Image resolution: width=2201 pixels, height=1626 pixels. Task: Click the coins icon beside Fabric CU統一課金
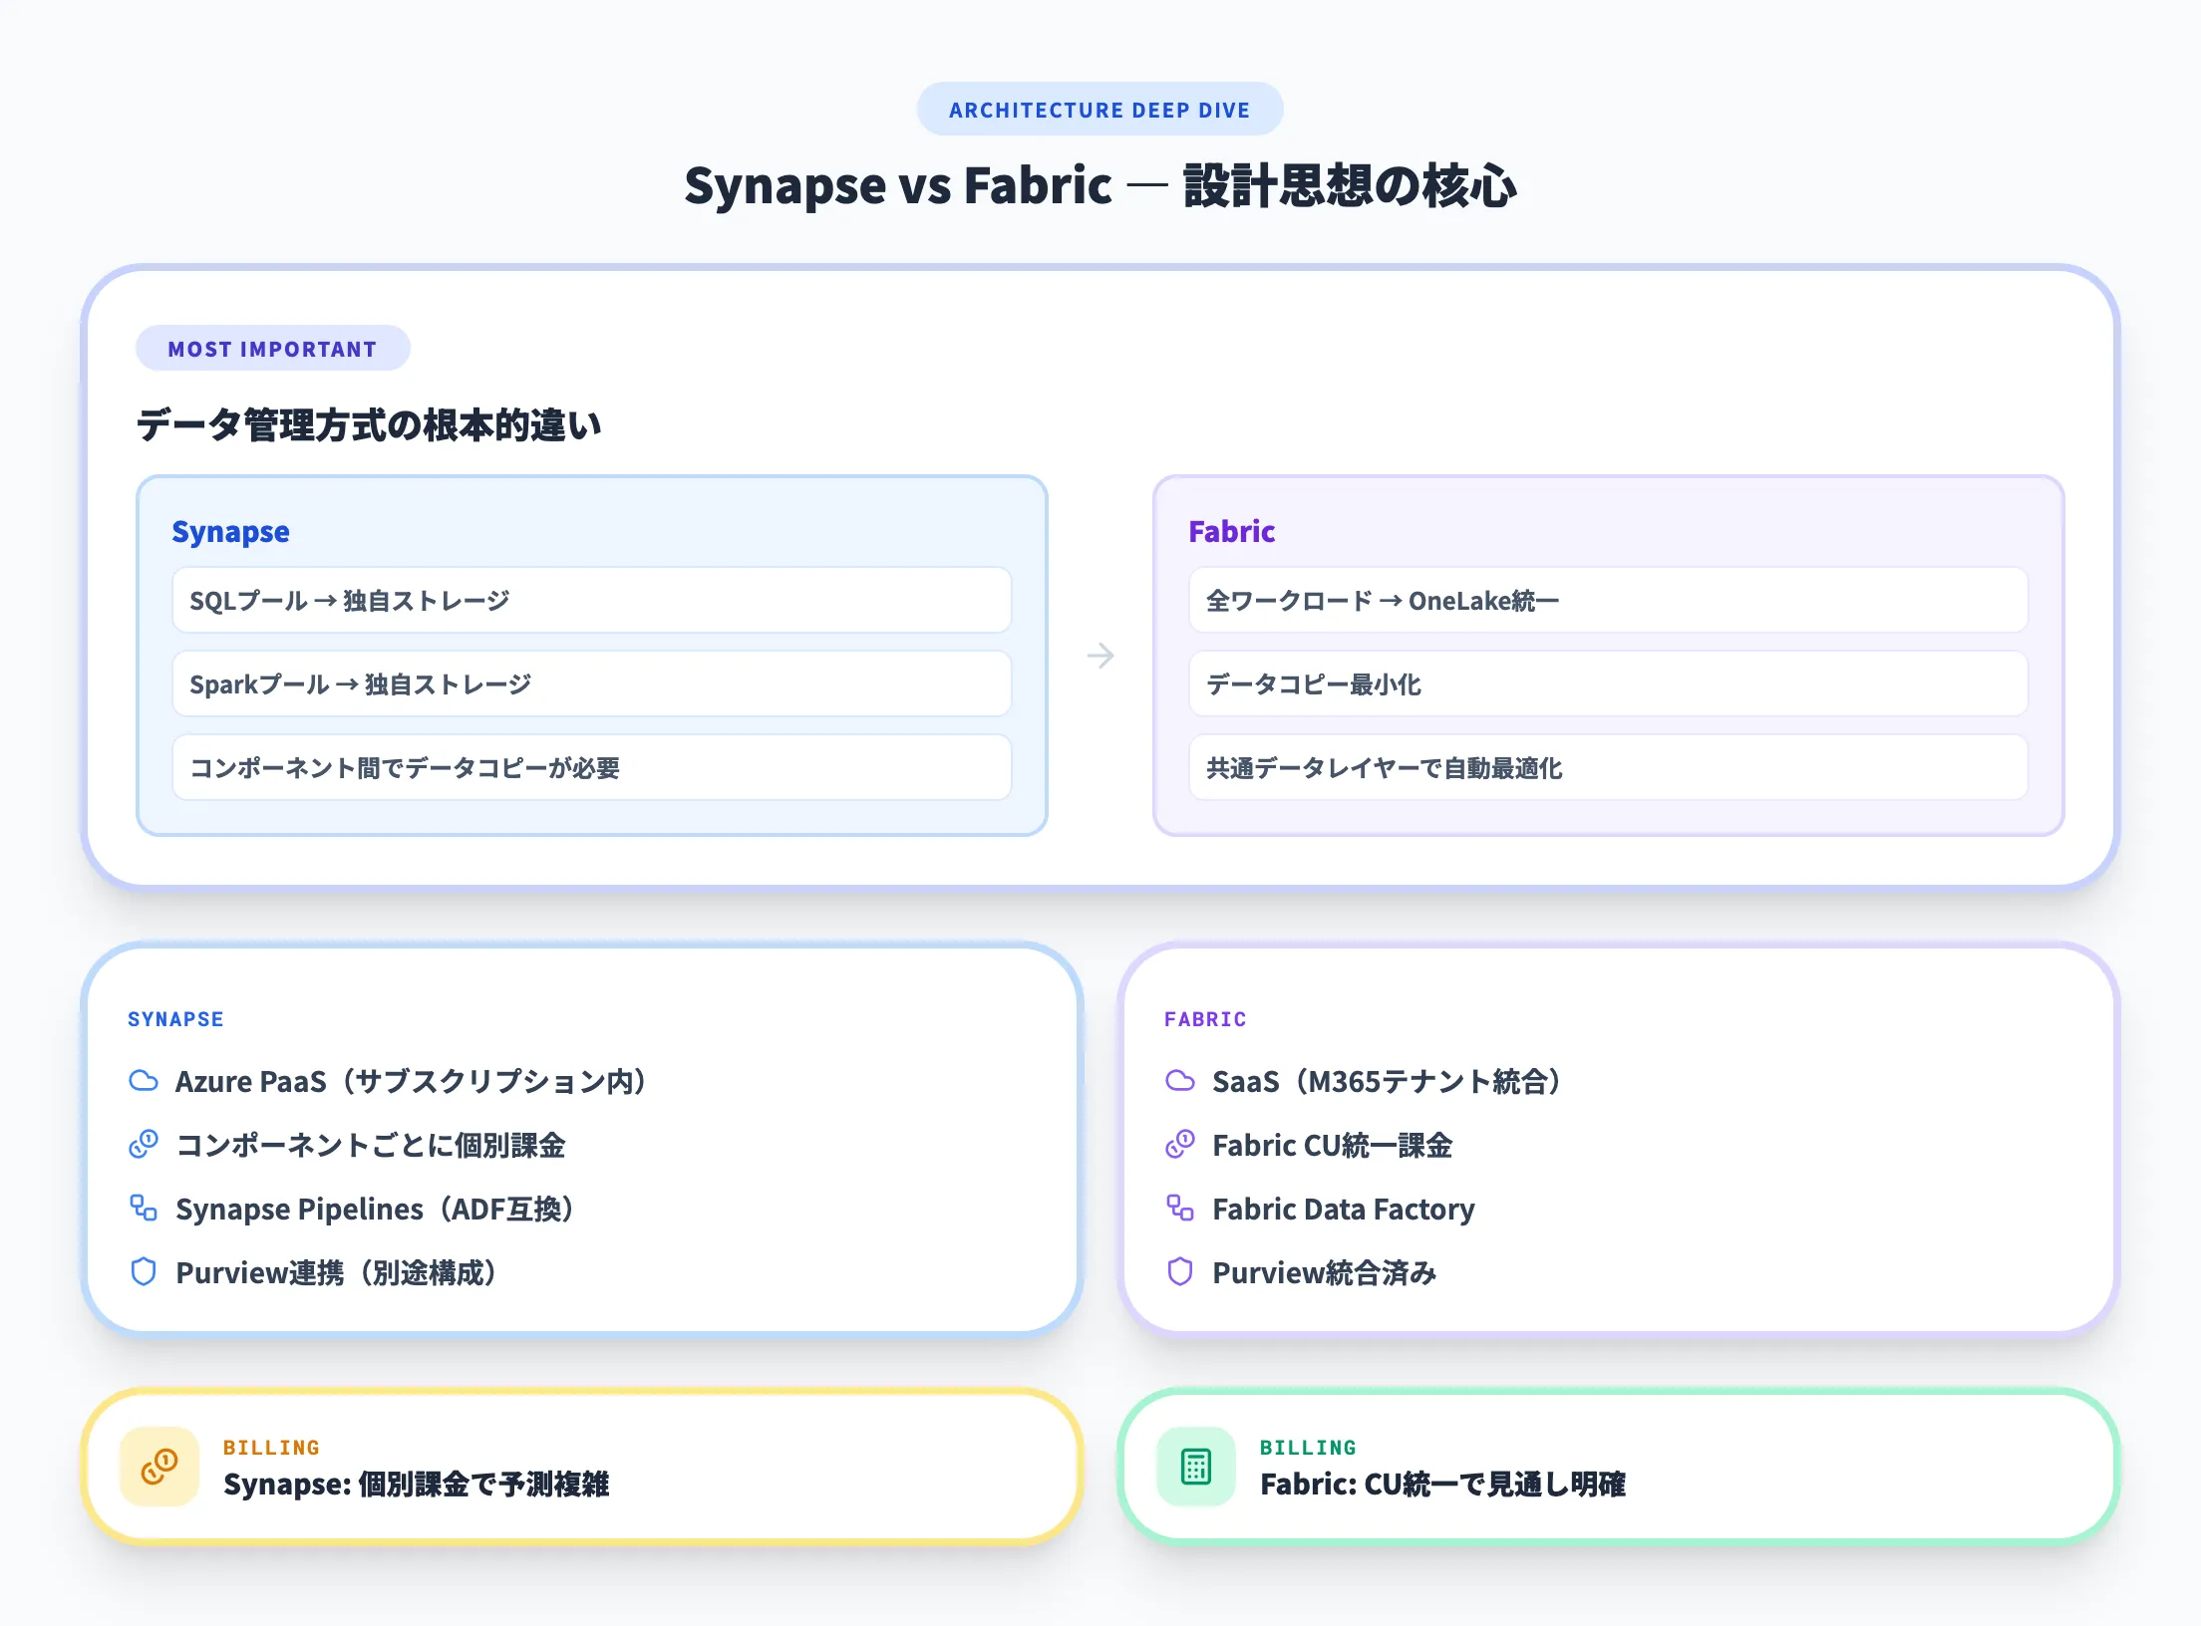[1180, 1145]
